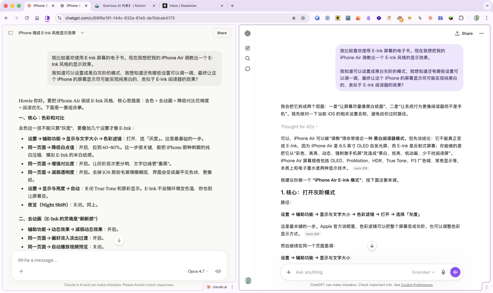Image resolution: width=493 pixels, height=293 pixels.
Task: Open Chrome profile avatar
Action: pos(477,18)
